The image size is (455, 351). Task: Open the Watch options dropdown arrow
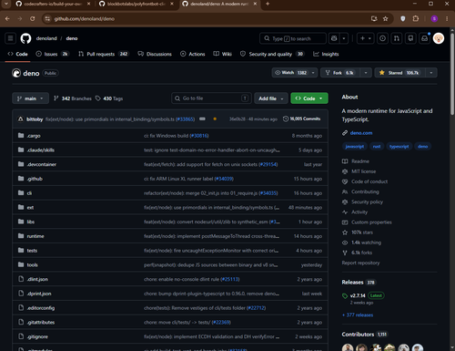pos(313,73)
